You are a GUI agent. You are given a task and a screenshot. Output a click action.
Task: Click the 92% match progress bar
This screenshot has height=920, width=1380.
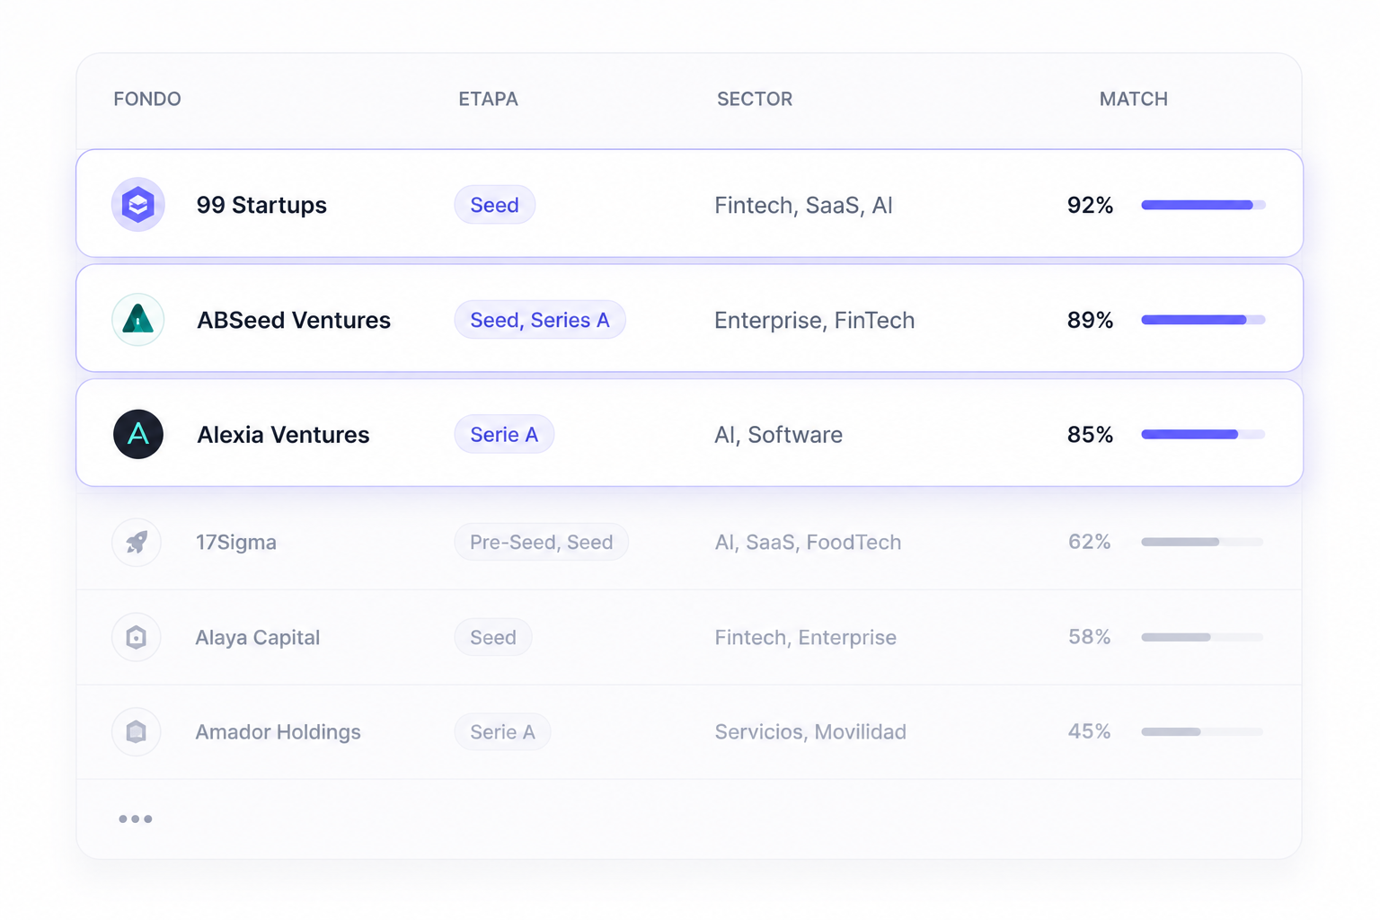1203,205
